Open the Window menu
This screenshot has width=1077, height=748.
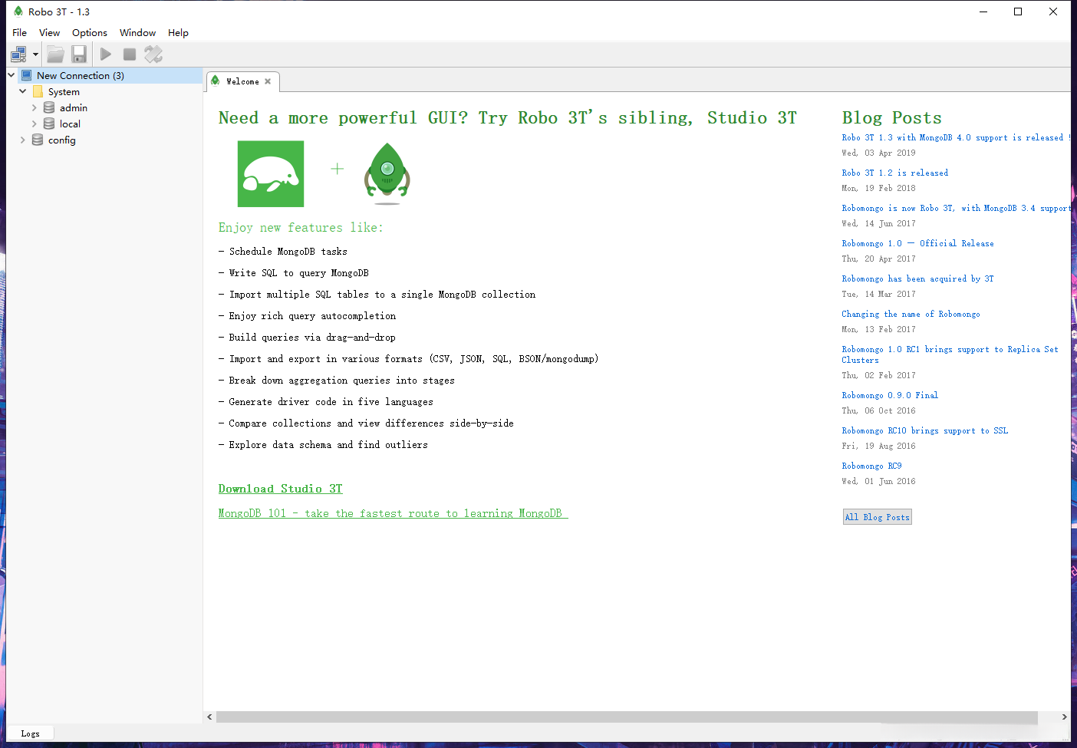pyautogui.click(x=138, y=33)
